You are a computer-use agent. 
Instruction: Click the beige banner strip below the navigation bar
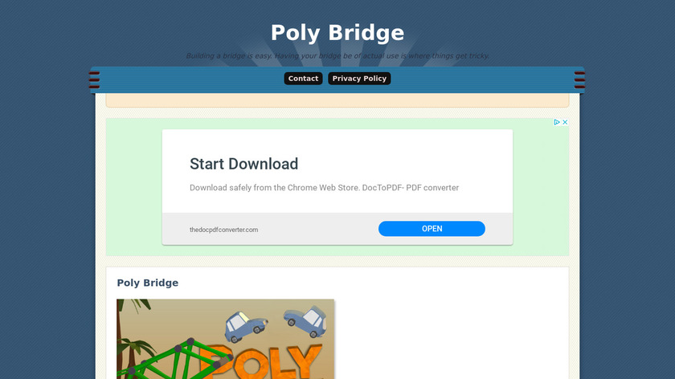[x=337, y=100]
